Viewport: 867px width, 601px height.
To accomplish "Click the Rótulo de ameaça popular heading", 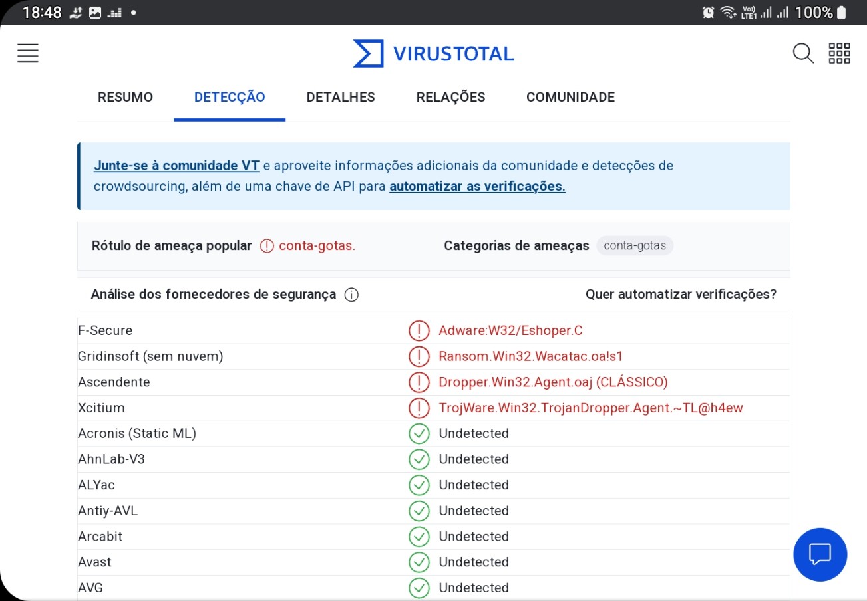I will (x=172, y=246).
